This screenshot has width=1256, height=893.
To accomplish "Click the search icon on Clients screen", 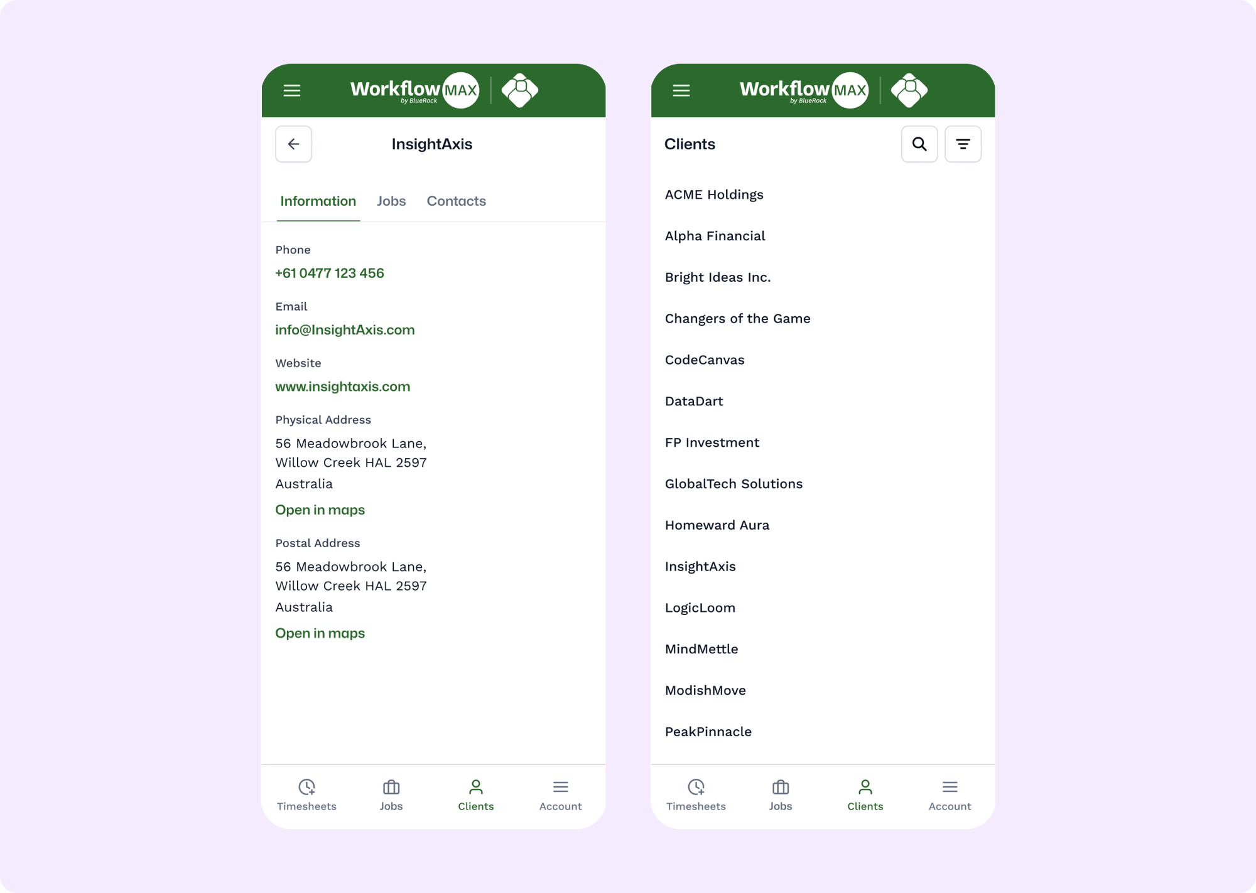I will tap(919, 144).
